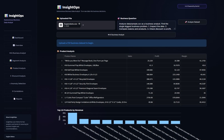Click the InsightOps logo icon in sidebar

[x=6, y=16]
